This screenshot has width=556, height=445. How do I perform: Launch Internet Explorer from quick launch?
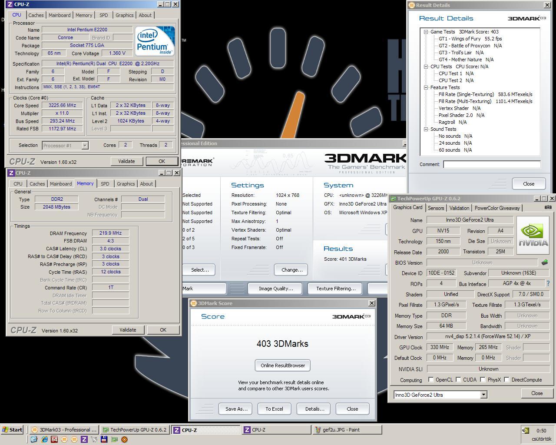point(44,439)
